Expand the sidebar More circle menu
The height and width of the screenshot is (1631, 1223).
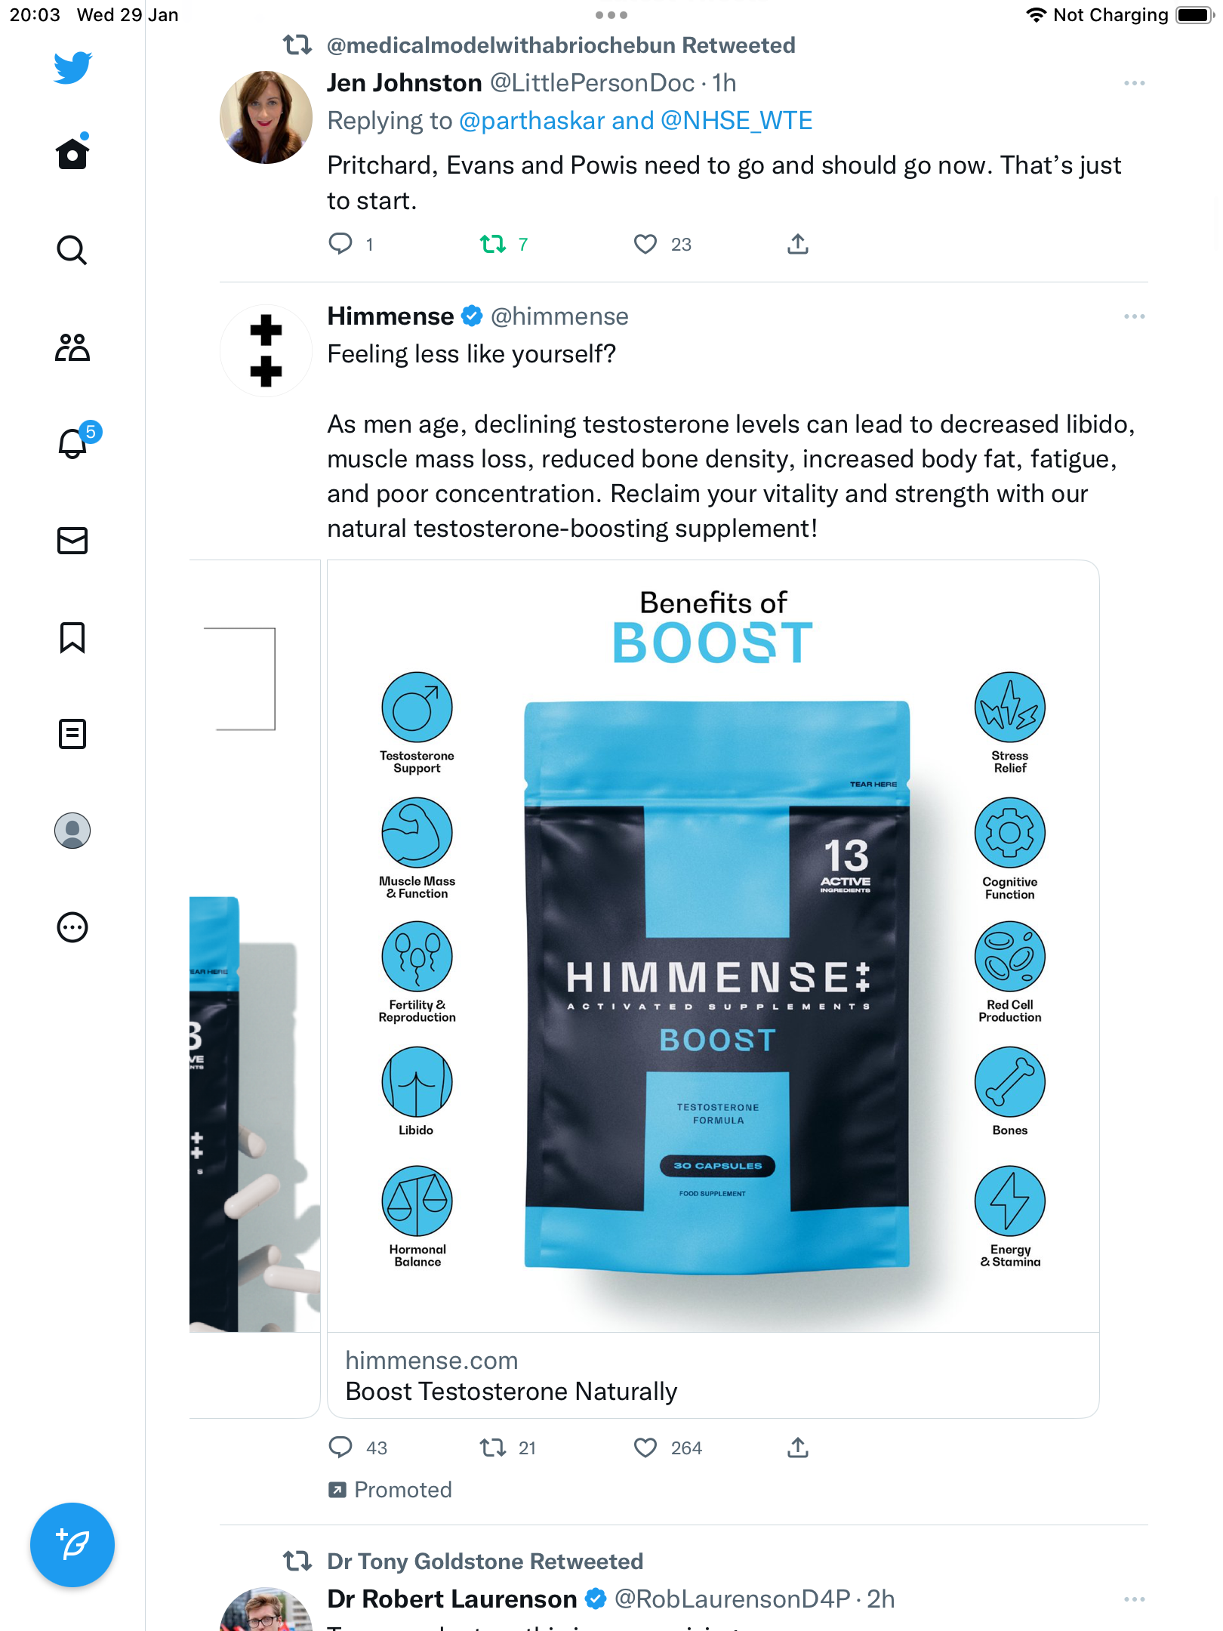(72, 927)
